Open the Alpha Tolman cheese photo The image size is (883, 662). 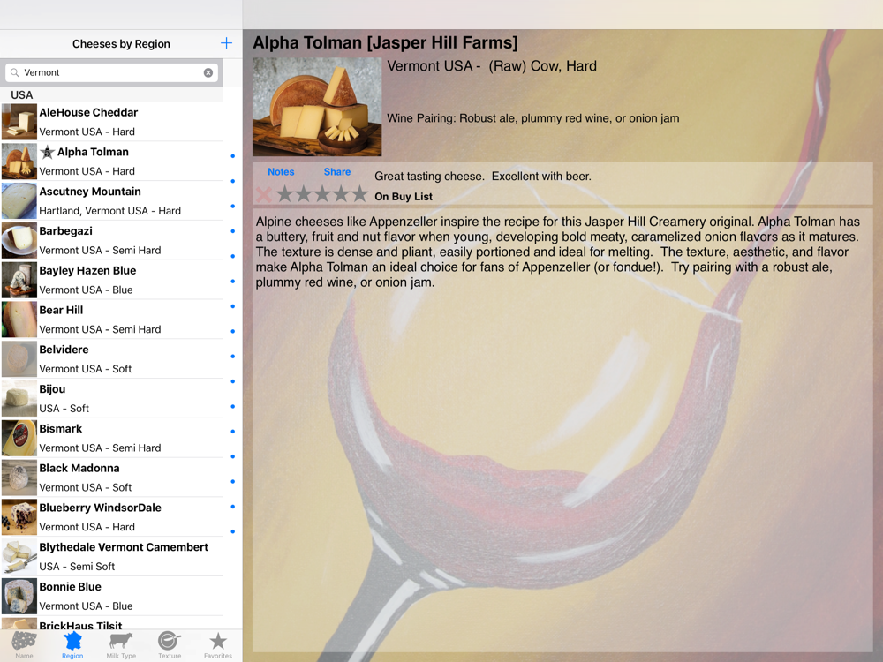click(x=317, y=107)
